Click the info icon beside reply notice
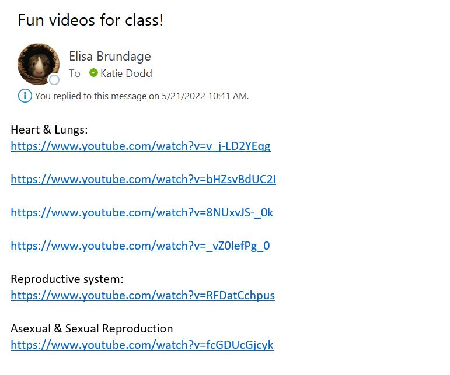Image resolution: width=450 pixels, height=375 pixels. tap(25, 96)
